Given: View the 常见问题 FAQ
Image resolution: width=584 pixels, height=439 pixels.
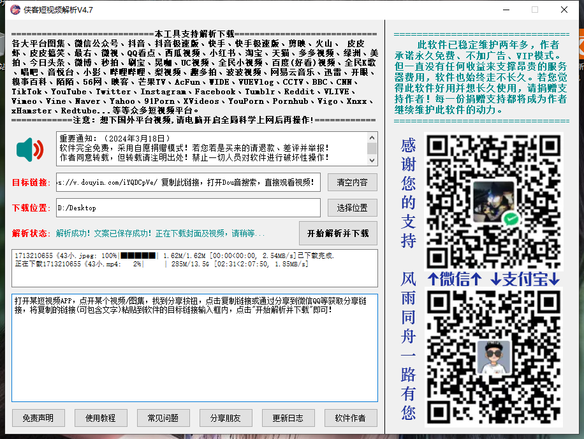Looking at the screenshot, I should pos(163,418).
